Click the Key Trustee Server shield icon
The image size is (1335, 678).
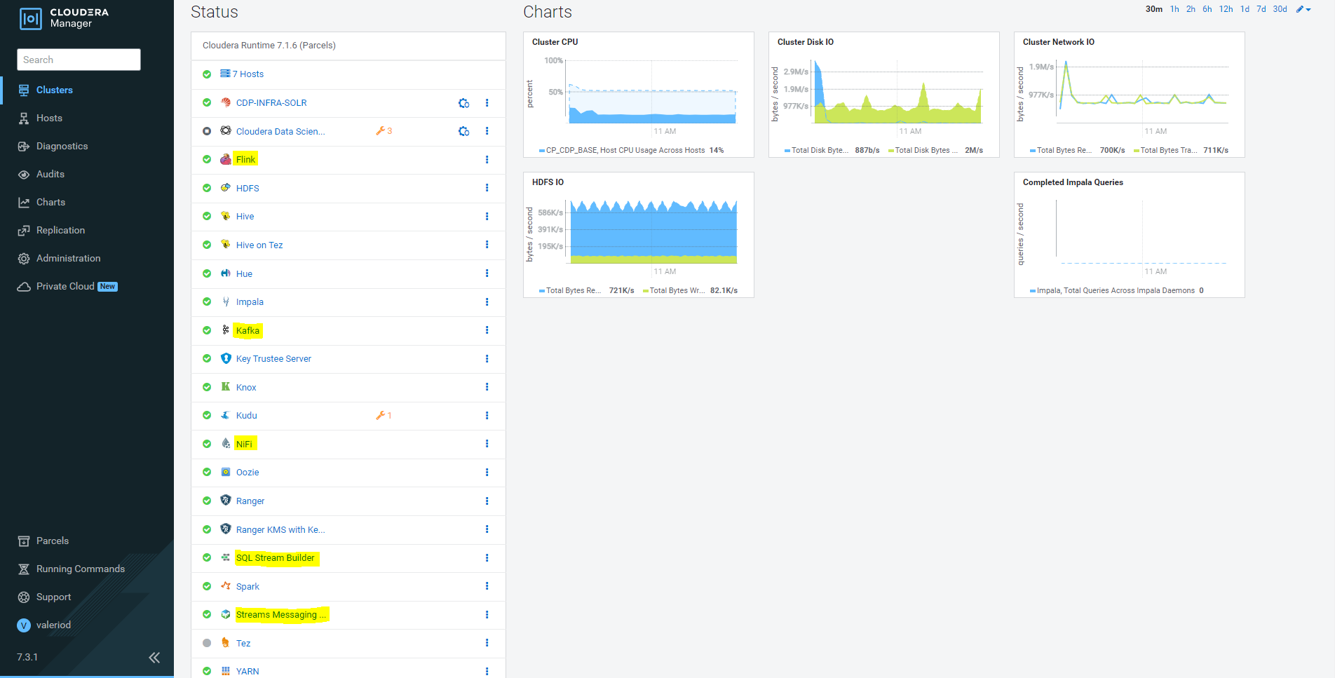(x=226, y=358)
